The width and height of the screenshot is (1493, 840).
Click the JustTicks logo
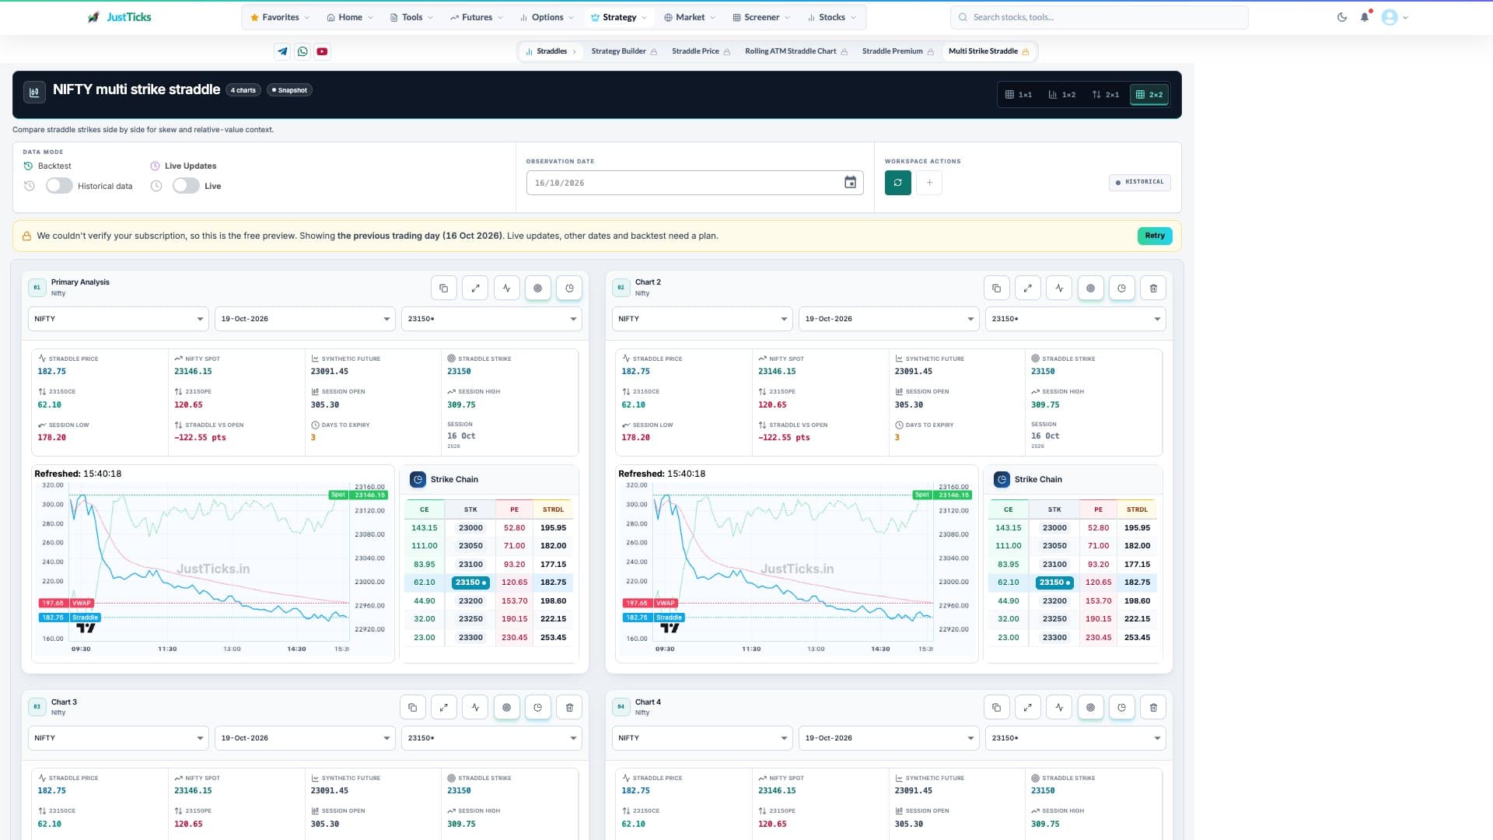pyautogui.click(x=119, y=17)
